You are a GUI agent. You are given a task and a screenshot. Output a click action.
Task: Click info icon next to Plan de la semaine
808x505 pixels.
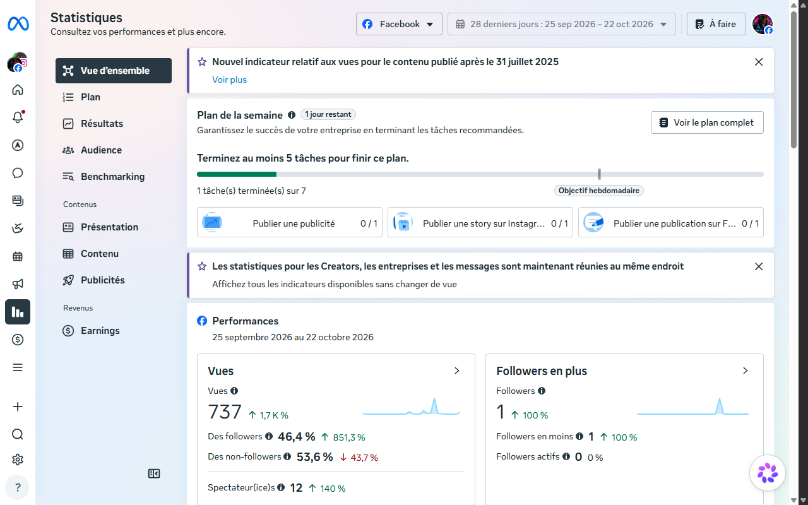(292, 115)
